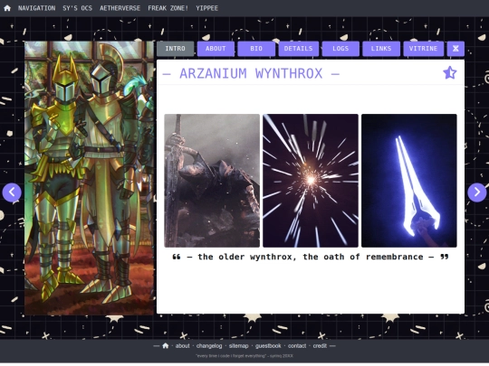Open the footer changelog link

(x=209, y=346)
